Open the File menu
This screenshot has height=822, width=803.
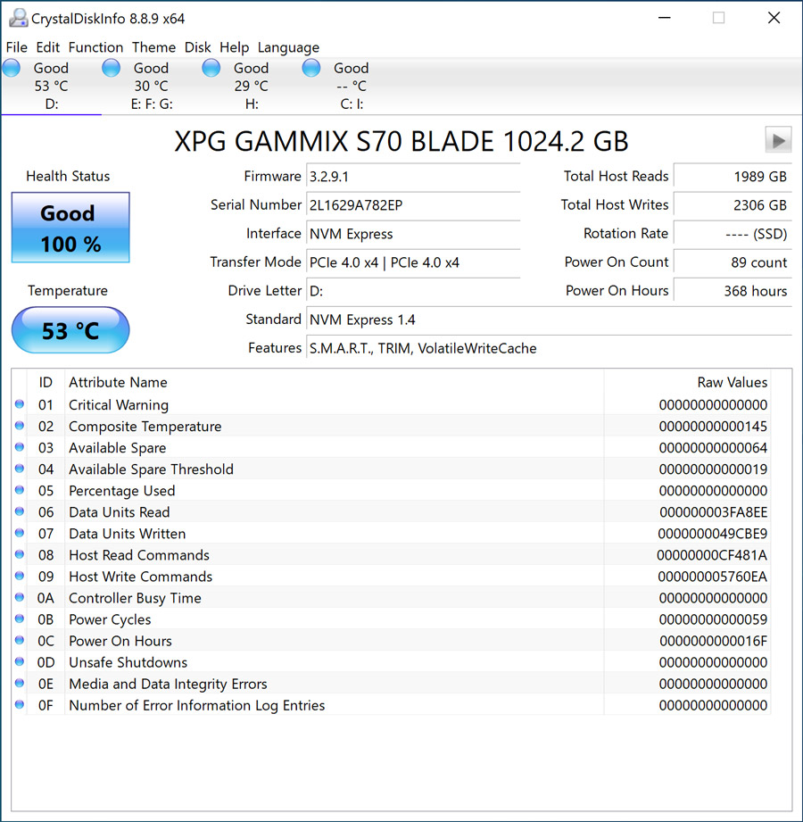click(x=17, y=47)
